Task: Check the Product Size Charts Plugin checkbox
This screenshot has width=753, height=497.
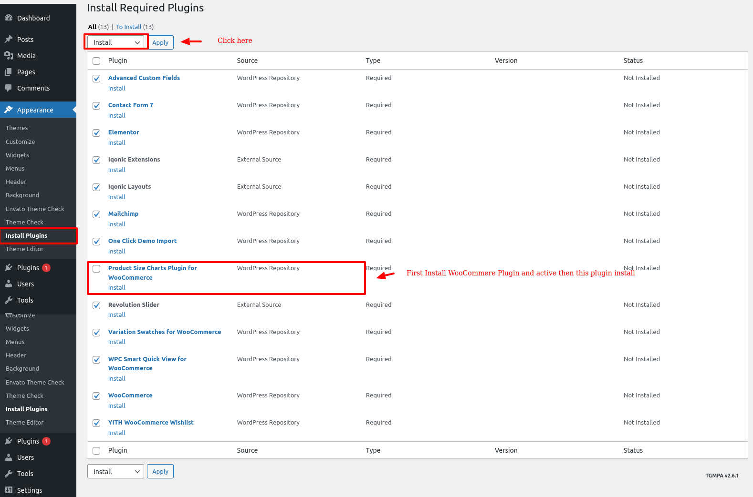Action: [96, 269]
